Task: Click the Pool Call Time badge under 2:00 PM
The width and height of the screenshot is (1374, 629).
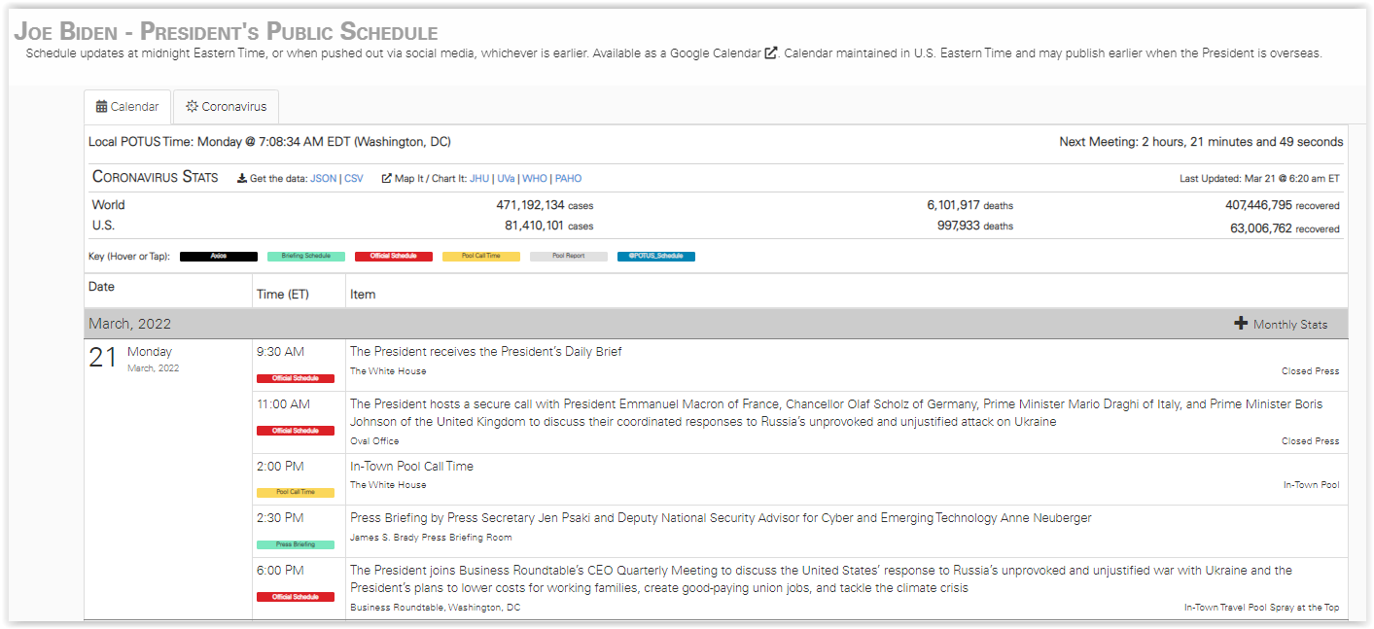Action: point(296,492)
